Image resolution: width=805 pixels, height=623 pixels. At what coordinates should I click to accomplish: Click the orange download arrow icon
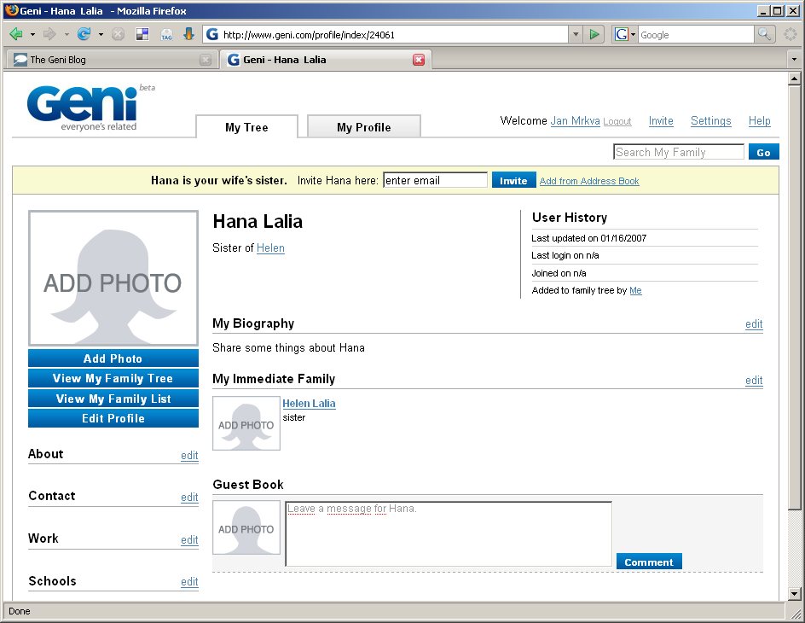tap(189, 34)
